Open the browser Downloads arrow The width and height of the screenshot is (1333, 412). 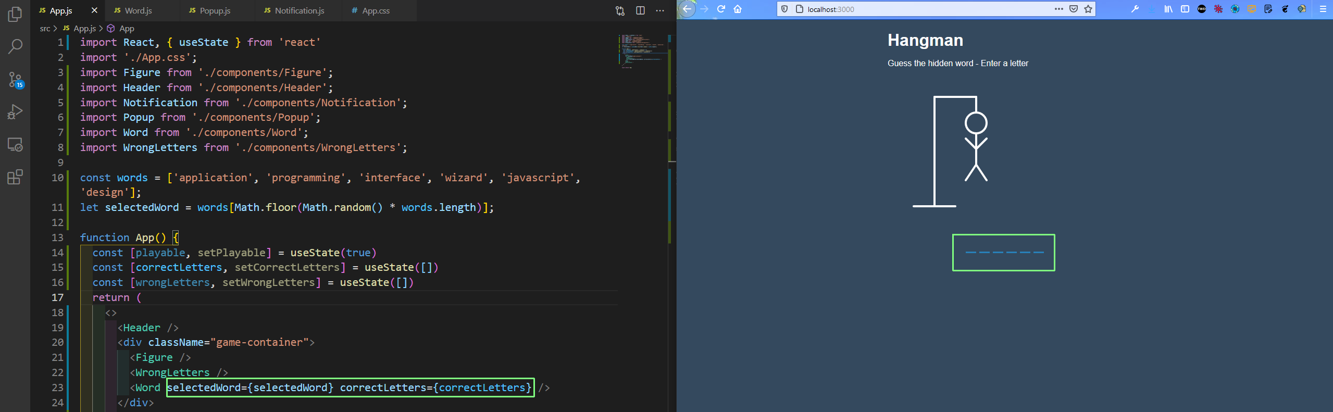1152,9
